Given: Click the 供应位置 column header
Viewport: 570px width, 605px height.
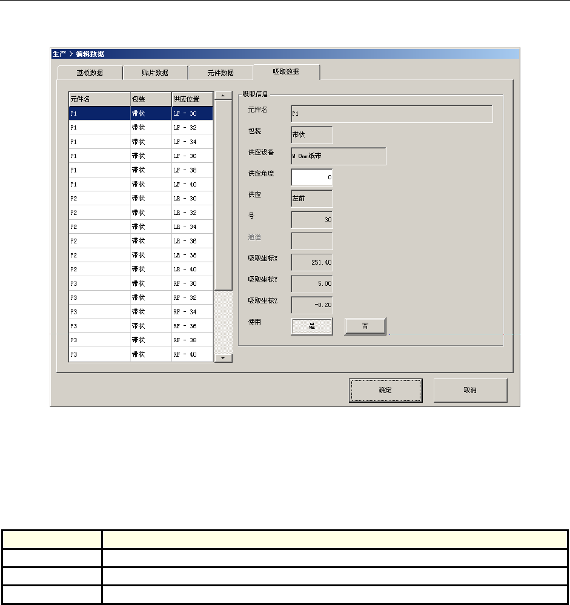Looking at the screenshot, I should point(192,99).
